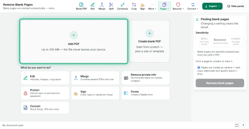Open the Sign tool in toolbar

[142, 6]
